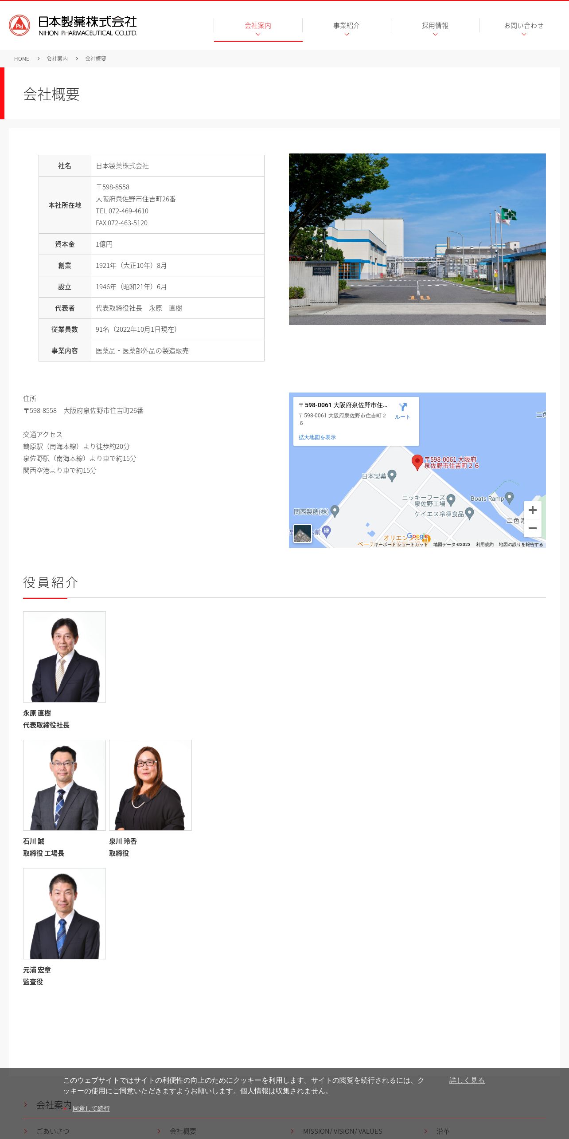Viewport: 569px width, 1139px height.
Task: Select the 関西空港より車で約15分 access line
Action: pos(60,471)
